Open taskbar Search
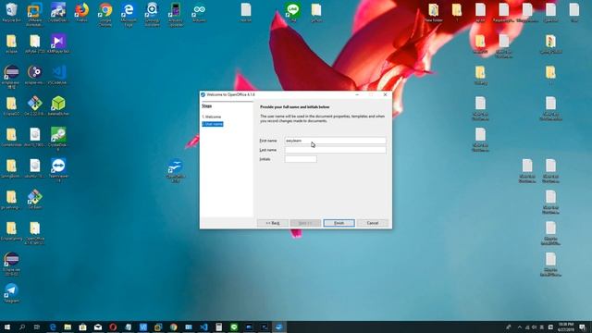Viewport: 592px width, 333px height. click(22, 327)
